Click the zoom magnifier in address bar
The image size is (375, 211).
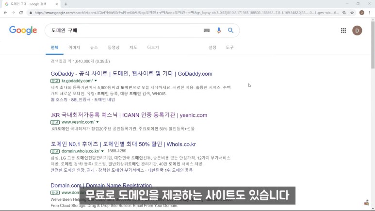344,13
